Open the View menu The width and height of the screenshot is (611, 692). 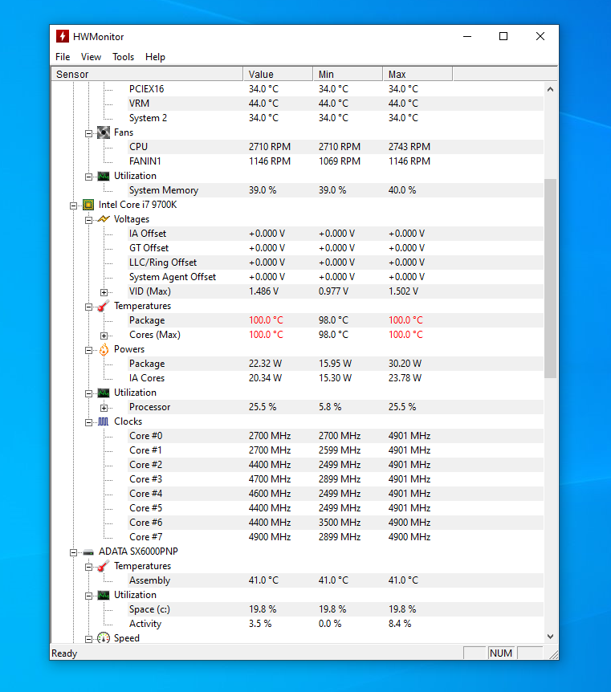91,57
